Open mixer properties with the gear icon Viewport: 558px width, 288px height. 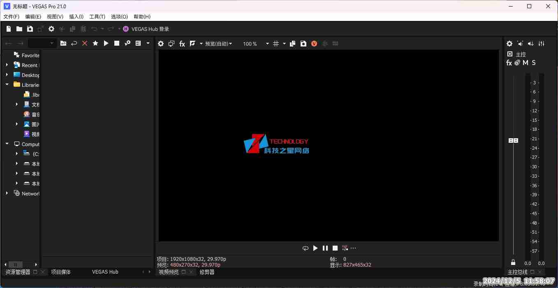pyautogui.click(x=509, y=43)
